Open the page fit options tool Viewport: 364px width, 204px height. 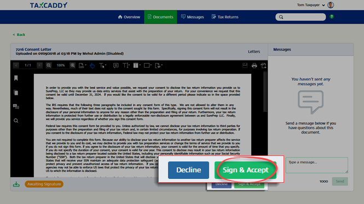pyautogui.click(x=81, y=65)
